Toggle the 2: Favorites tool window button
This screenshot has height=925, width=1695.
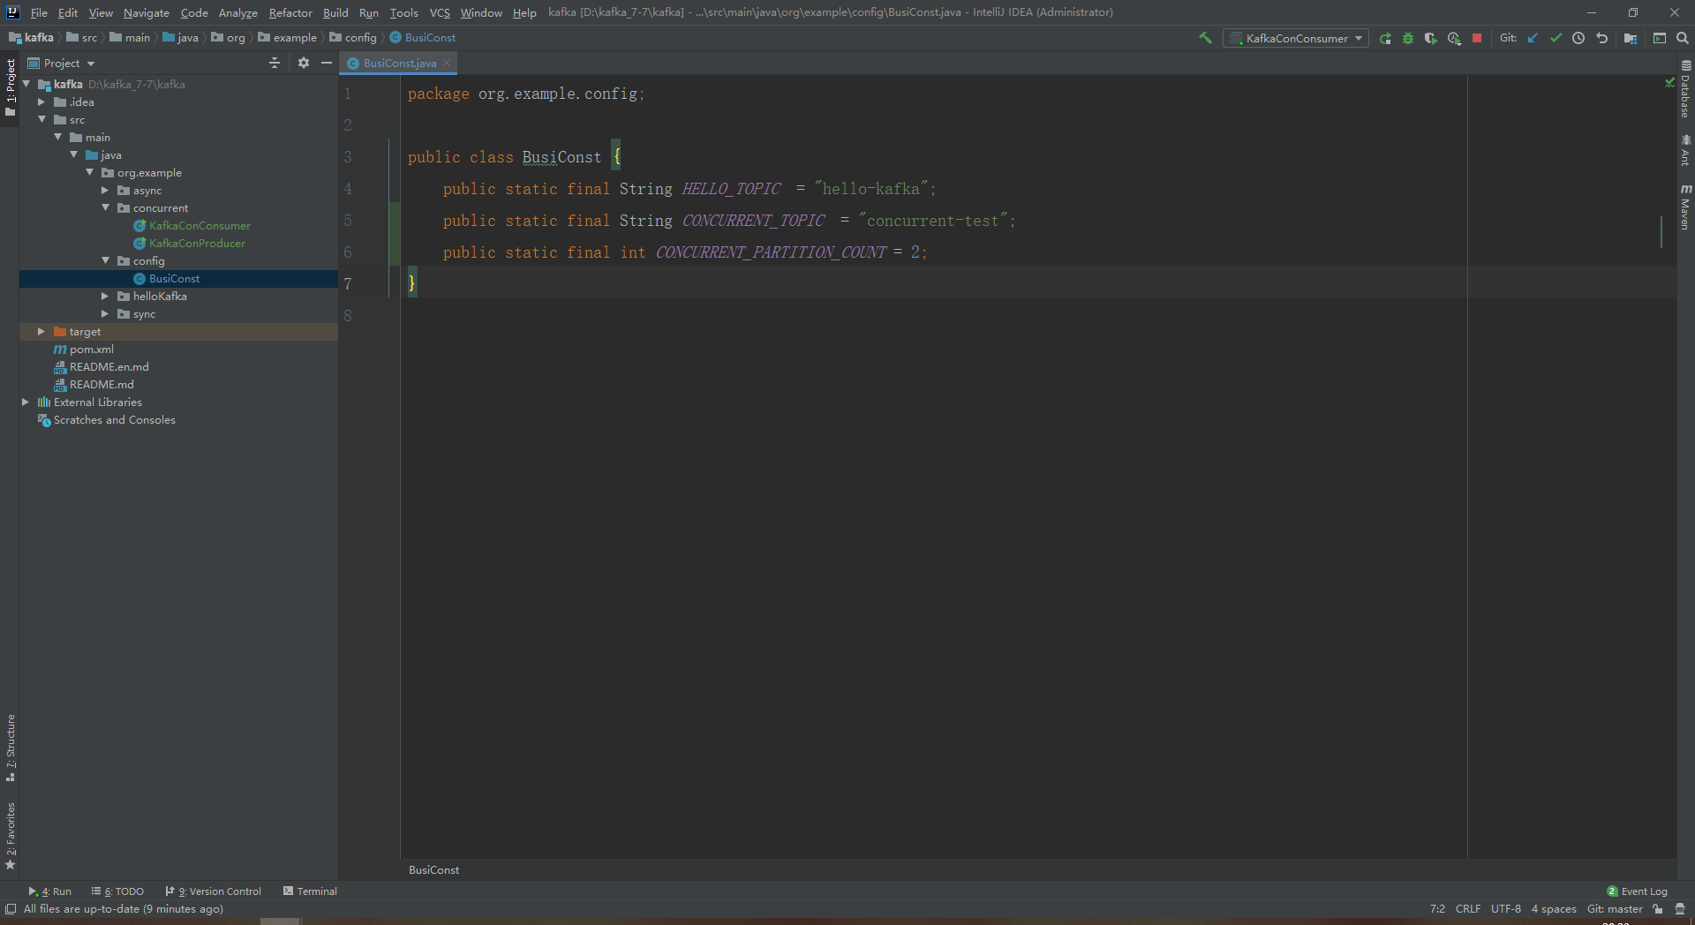[10, 836]
